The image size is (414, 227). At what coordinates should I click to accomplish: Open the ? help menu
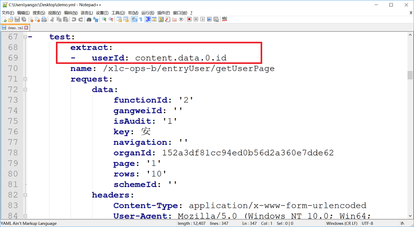point(191,13)
